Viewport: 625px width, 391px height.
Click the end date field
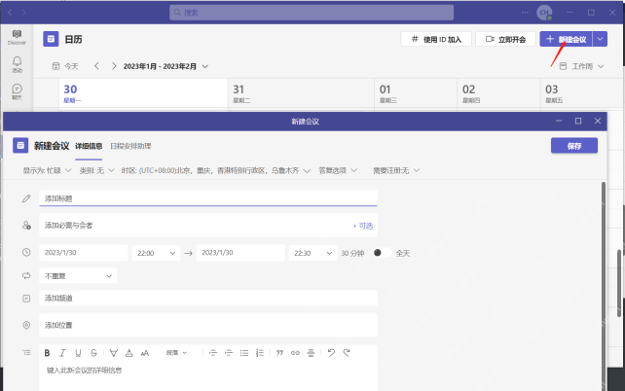(x=240, y=253)
